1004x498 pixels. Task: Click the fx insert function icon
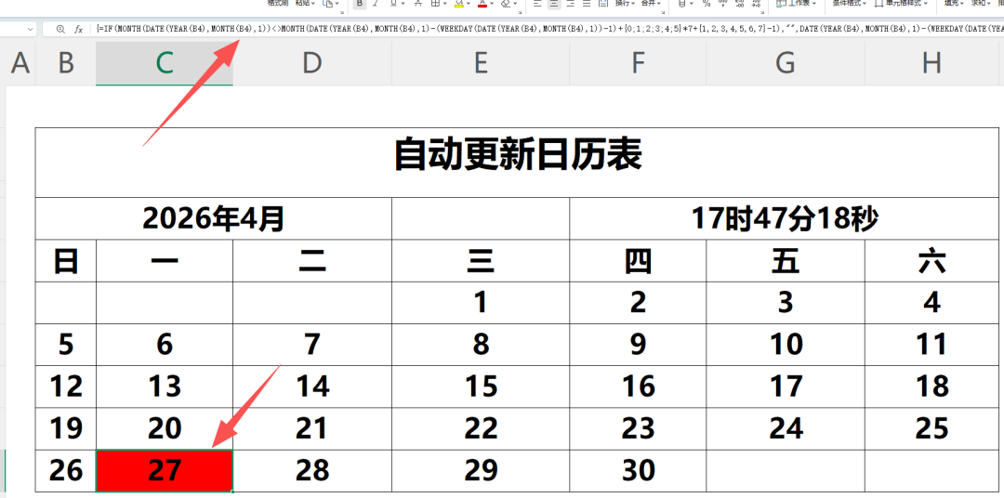[79, 30]
